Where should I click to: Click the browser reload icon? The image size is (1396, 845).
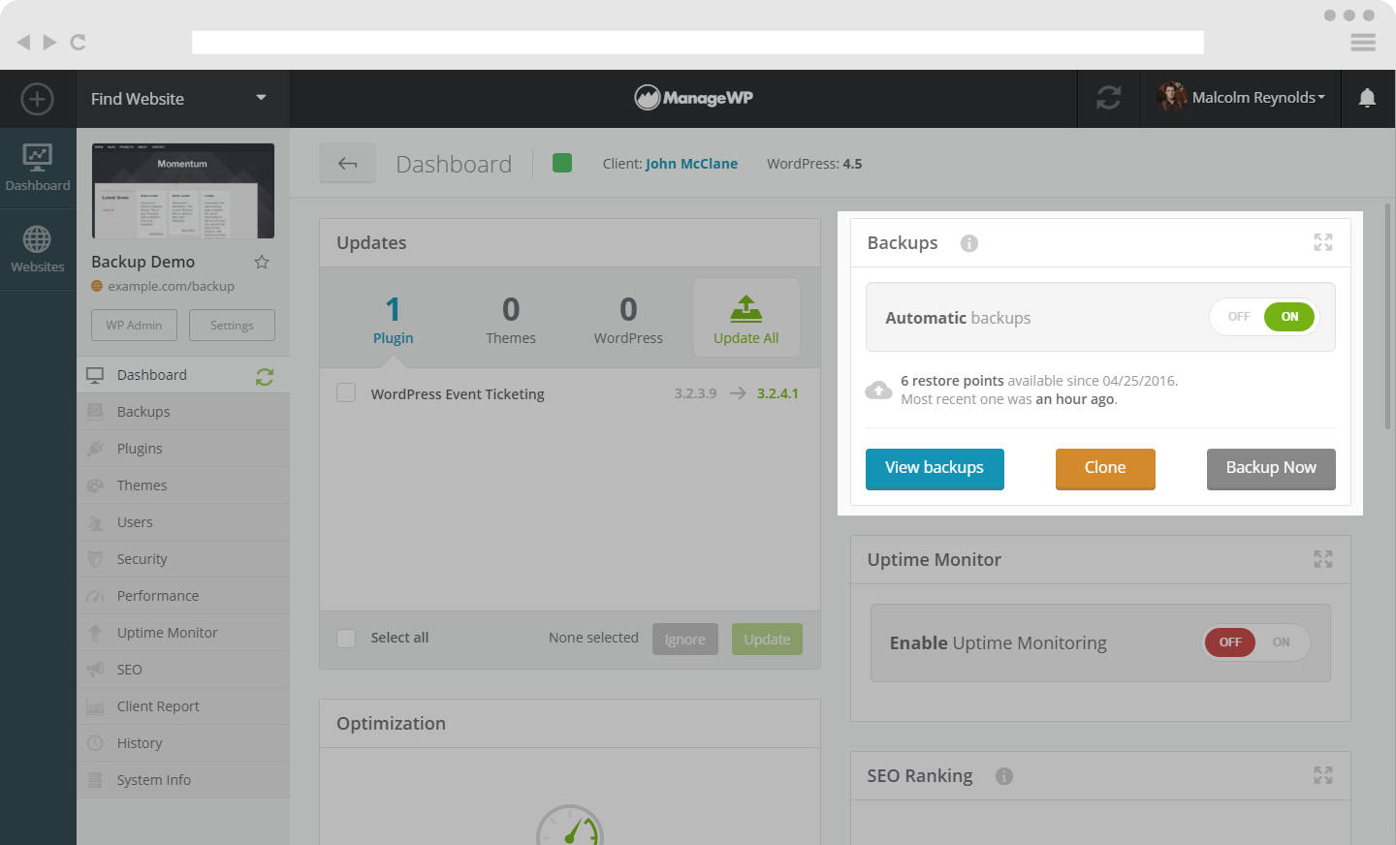[x=79, y=42]
